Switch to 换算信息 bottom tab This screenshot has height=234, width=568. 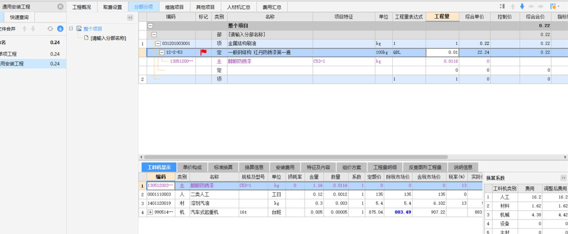(x=254, y=167)
